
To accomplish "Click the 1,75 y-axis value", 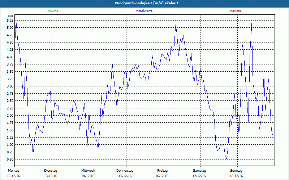I will pos(10,123).
